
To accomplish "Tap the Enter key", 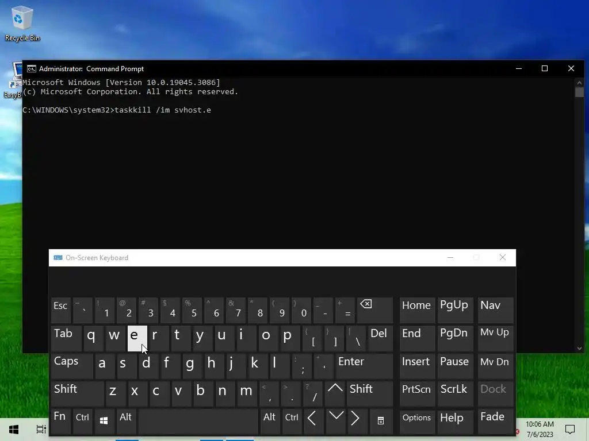I will coord(364,366).
